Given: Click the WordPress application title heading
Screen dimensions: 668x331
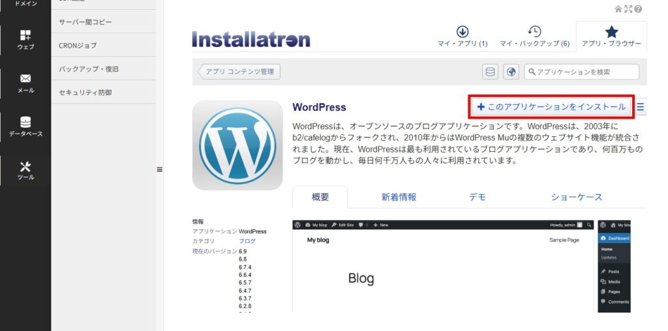Looking at the screenshot, I should click(319, 108).
